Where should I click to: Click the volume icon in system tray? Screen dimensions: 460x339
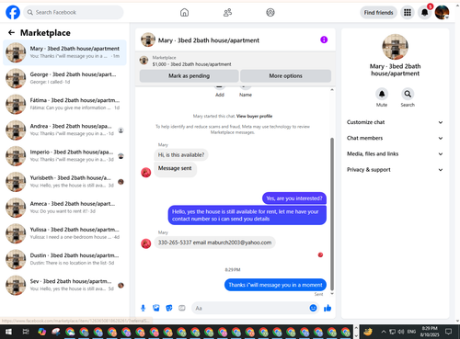click(x=401, y=332)
